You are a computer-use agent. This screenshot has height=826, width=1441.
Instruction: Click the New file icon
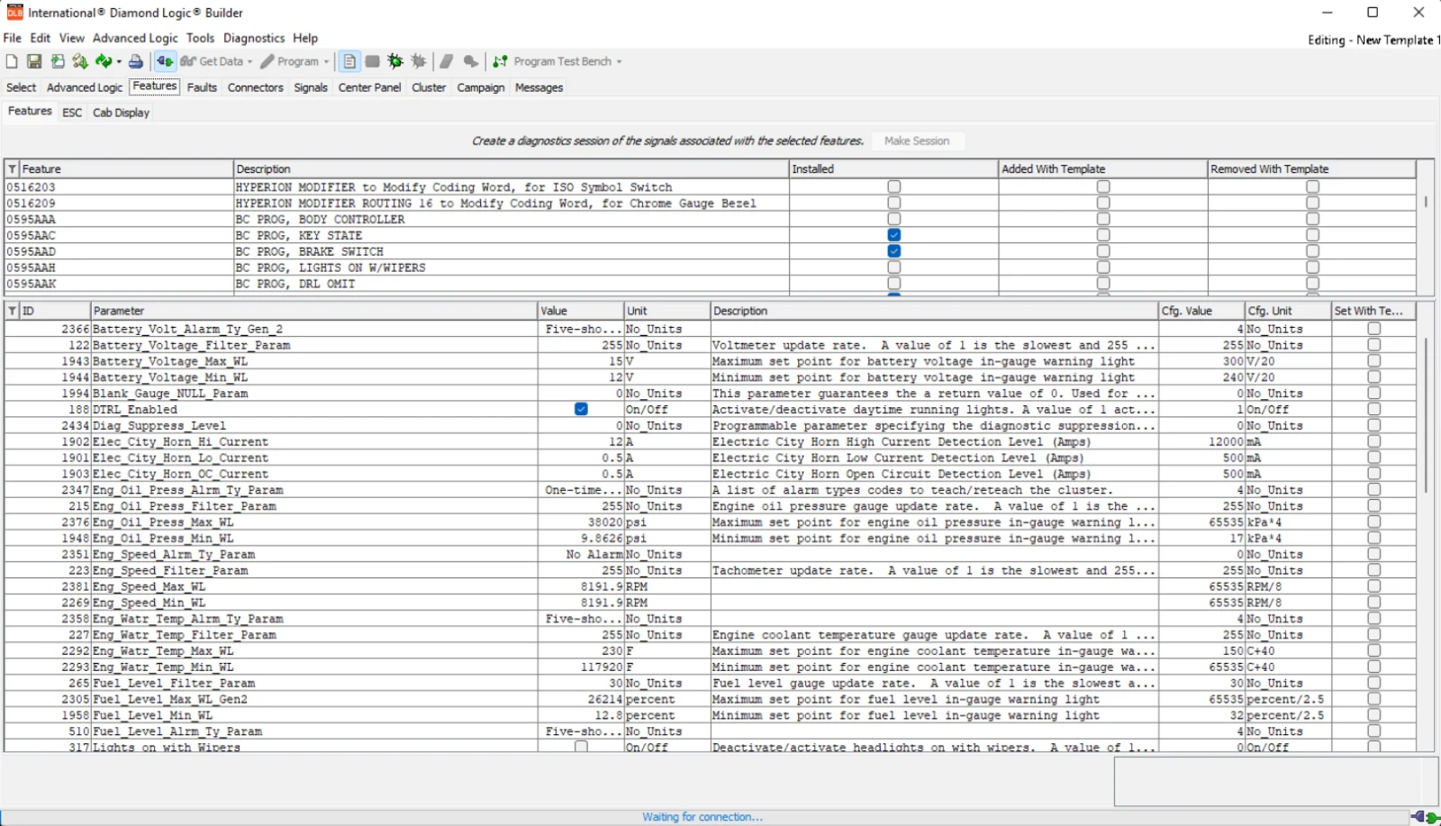click(12, 61)
